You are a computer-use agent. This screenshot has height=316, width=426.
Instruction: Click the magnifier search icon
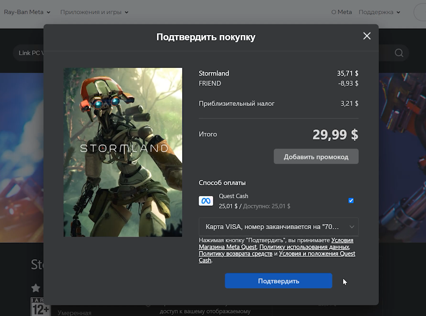(x=399, y=53)
